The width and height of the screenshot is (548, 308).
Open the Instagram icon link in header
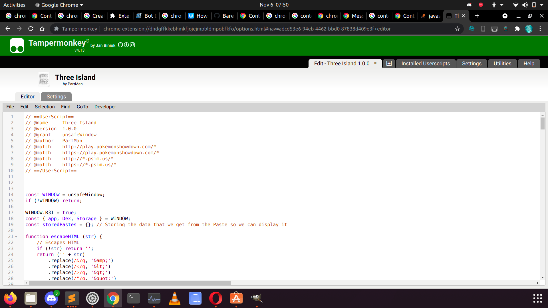click(x=132, y=45)
